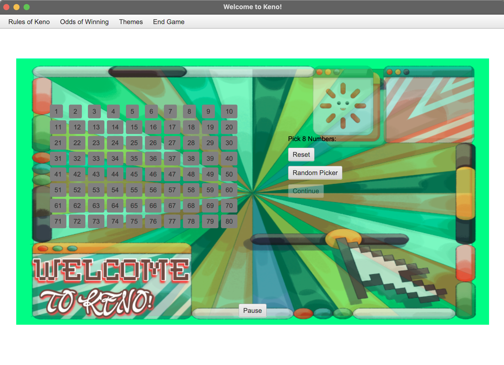Pick number 42 on the grid
Screen dimensions: 504x365
coord(77,174)
